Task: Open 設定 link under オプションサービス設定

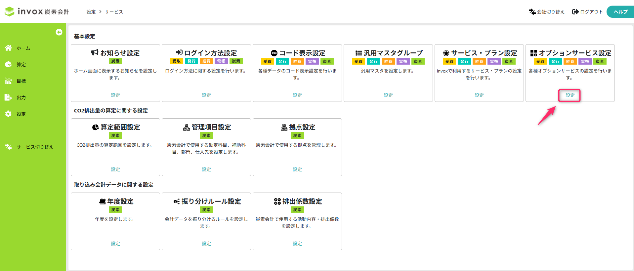Action: point(570,95)
